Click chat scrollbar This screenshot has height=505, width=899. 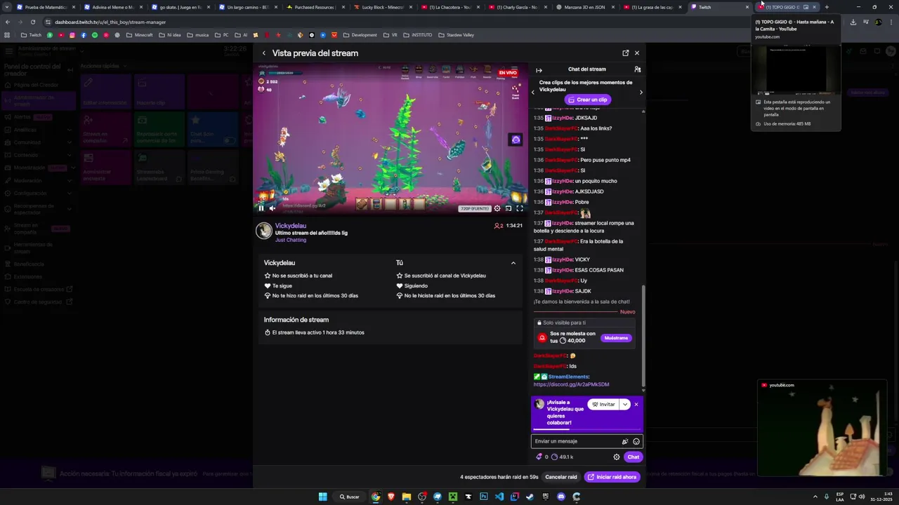click(x=643, y=335)
